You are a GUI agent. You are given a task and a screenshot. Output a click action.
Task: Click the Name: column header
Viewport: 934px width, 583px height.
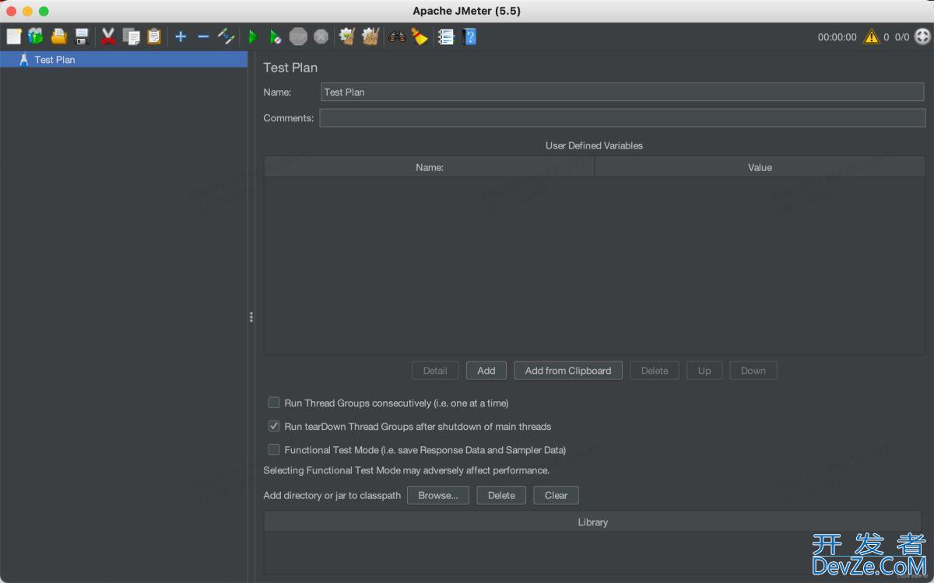tap(430, 167)
